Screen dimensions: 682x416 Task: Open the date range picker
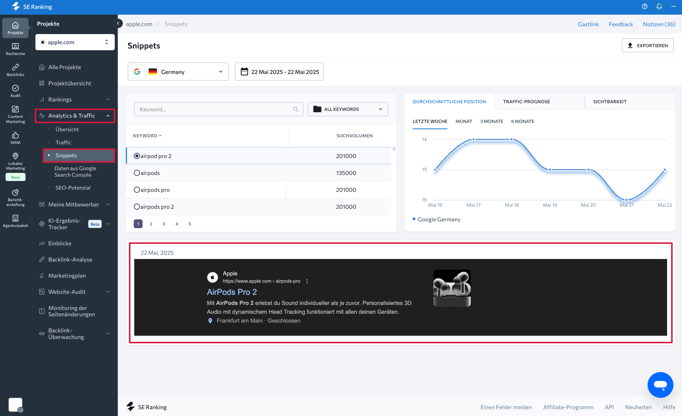coord(279,72)
